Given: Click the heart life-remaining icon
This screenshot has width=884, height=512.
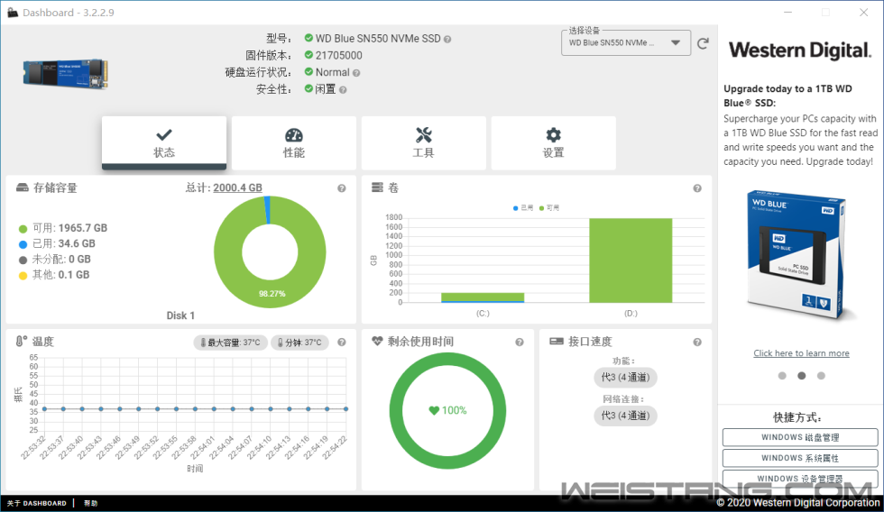Looking at the screenshot, I should (377, 341).
